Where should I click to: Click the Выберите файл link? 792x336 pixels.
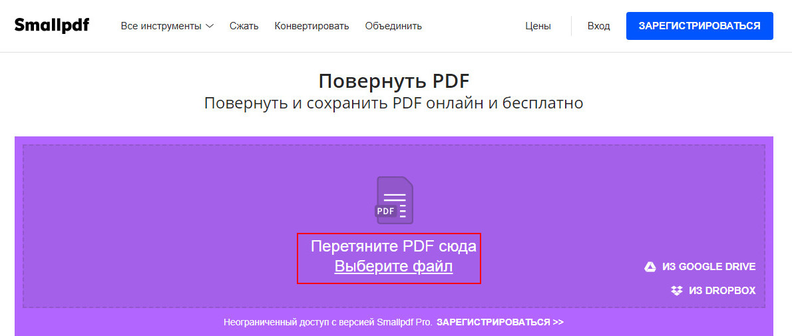coord(393,266)
